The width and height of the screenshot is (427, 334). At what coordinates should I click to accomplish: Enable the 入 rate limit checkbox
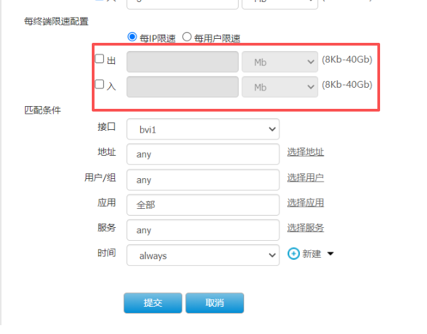coord(99,85)
